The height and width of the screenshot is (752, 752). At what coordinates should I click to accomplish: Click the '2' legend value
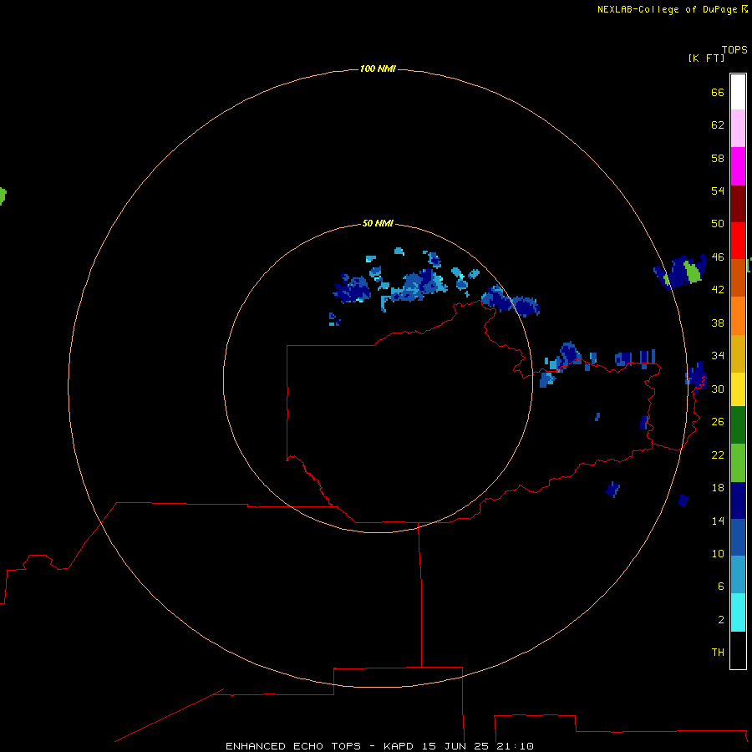coord(721,620)
